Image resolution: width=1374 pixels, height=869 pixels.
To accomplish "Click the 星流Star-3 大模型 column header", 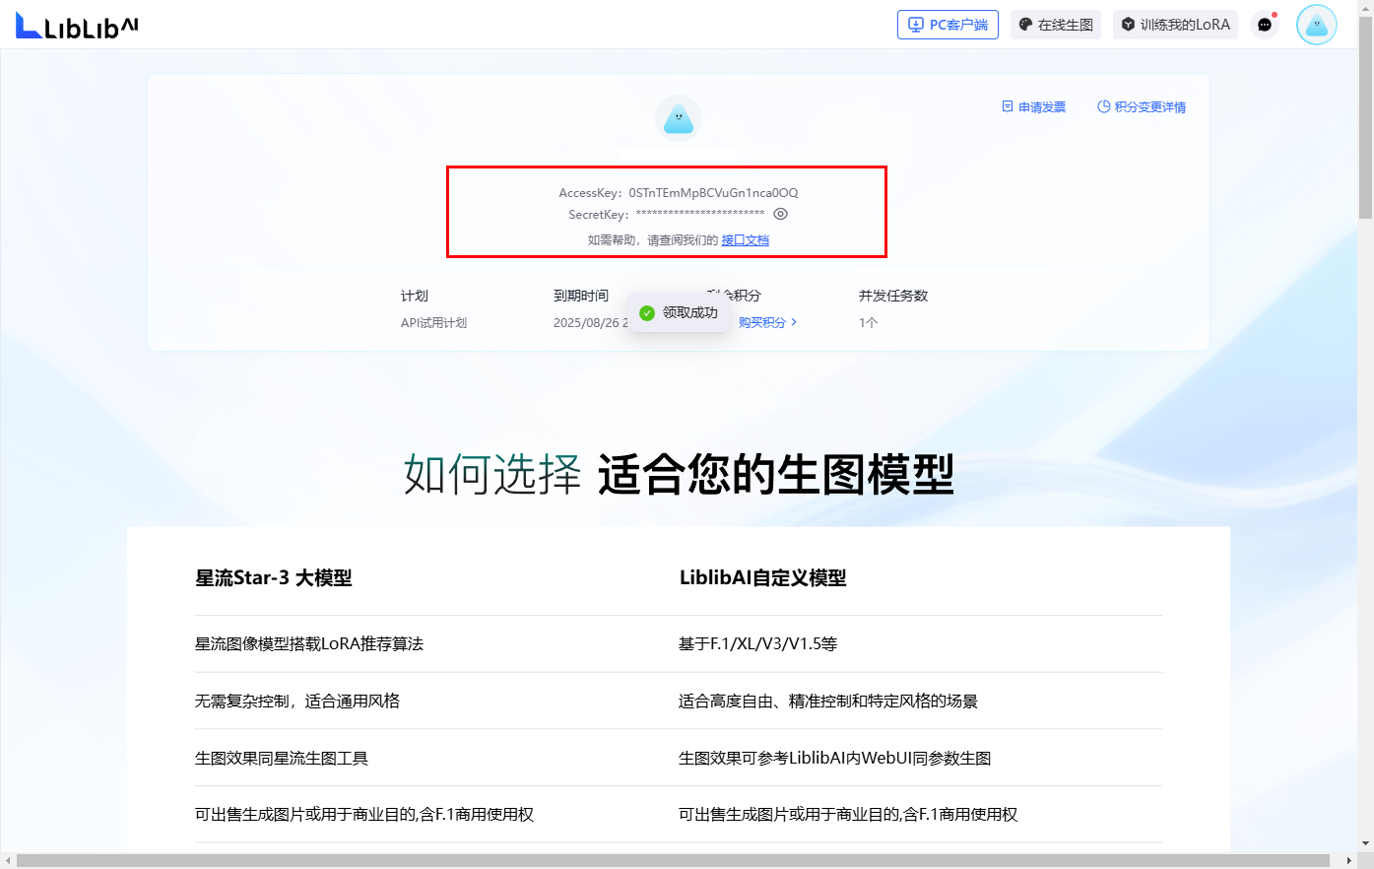I will pos(274,578).
